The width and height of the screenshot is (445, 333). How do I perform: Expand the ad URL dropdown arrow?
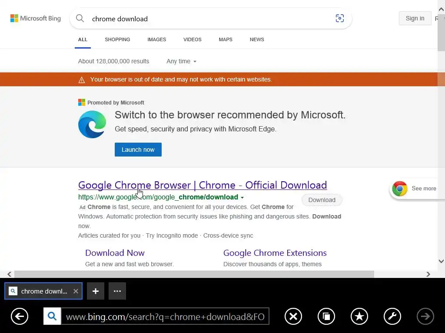pyautogui.click(x=242, y=197)
